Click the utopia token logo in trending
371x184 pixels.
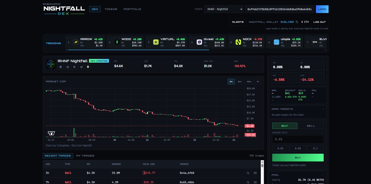click(276, 42)
